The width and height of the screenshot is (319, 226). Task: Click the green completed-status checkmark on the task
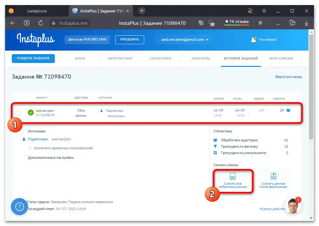tap(30, 112)
